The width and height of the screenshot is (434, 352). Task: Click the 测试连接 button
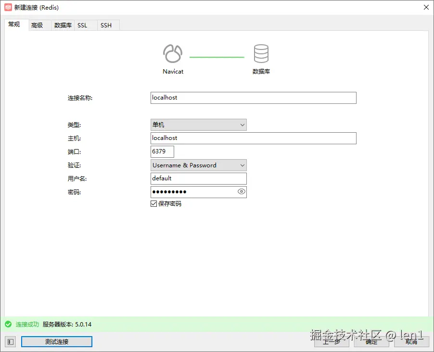tap(57, 342)
